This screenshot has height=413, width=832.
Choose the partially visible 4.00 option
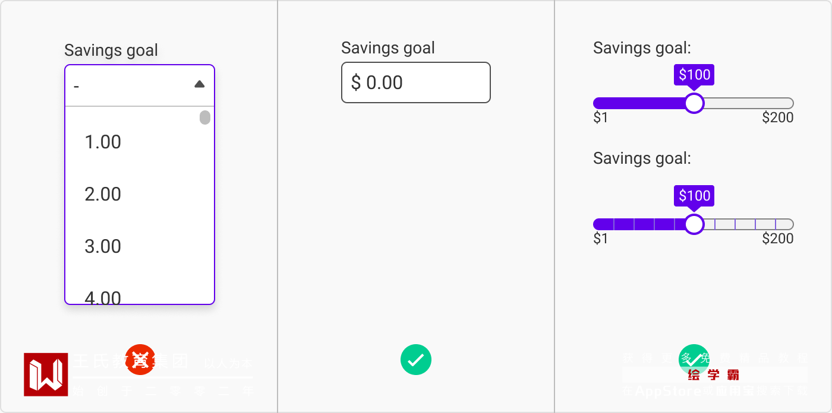(103, 297)
